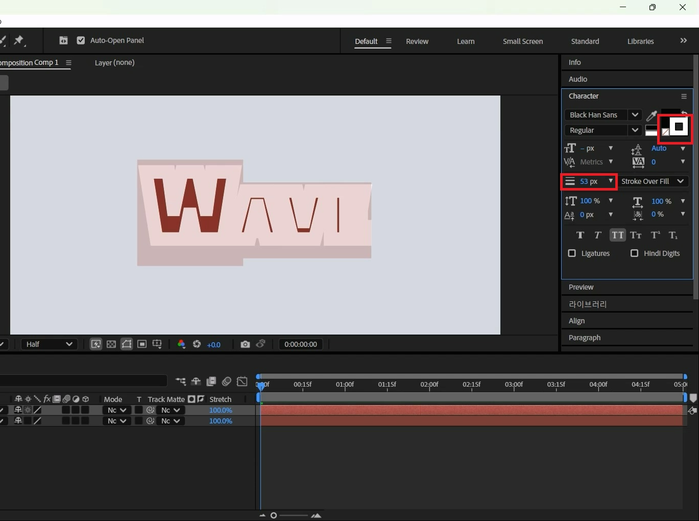
Task: Hide shy layers in the timeline
Action: 196,381
